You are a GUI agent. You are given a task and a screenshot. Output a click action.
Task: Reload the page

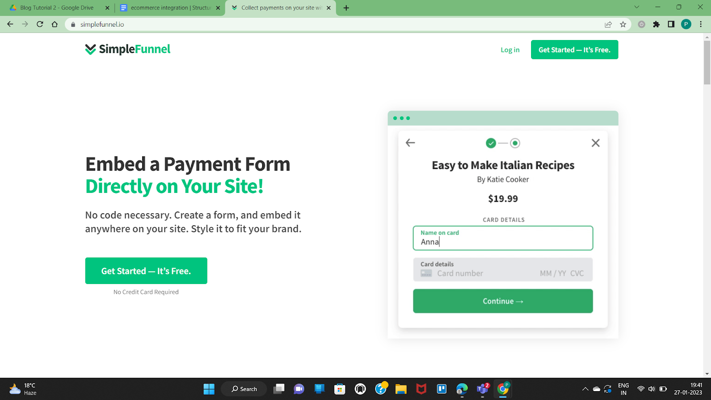click(40, 24)
